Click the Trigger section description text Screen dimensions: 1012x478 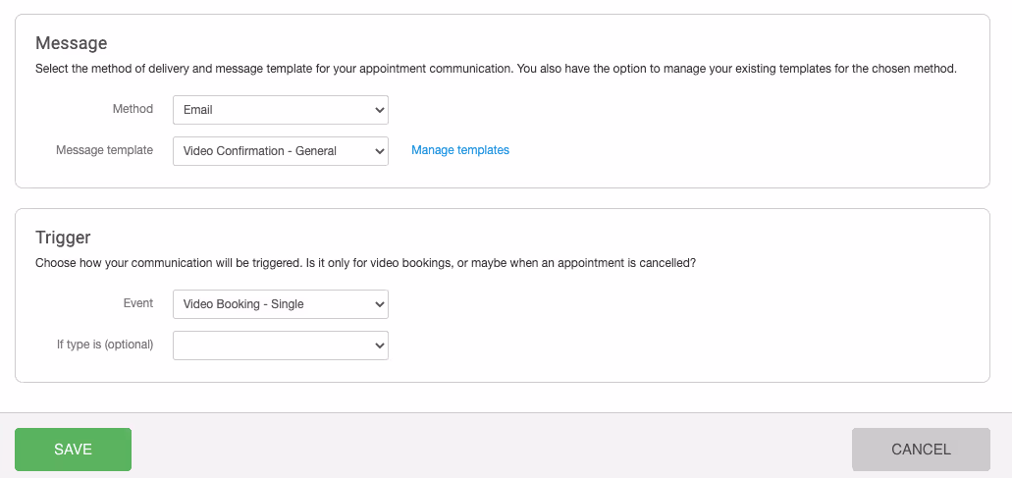pyautogui.click(x=365, y=264)
